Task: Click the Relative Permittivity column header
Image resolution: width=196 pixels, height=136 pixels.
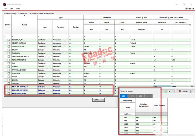Action: click(x=144, y=105)
